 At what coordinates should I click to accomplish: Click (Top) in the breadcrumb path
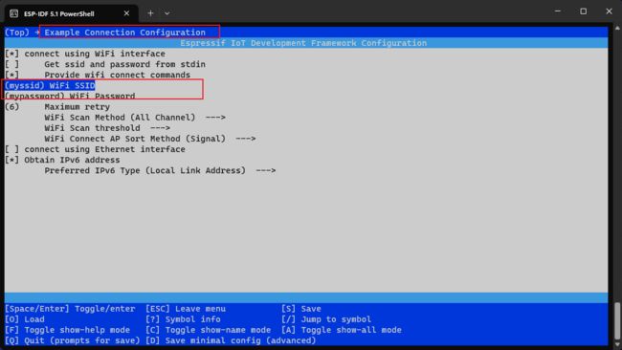click(17, 33)
